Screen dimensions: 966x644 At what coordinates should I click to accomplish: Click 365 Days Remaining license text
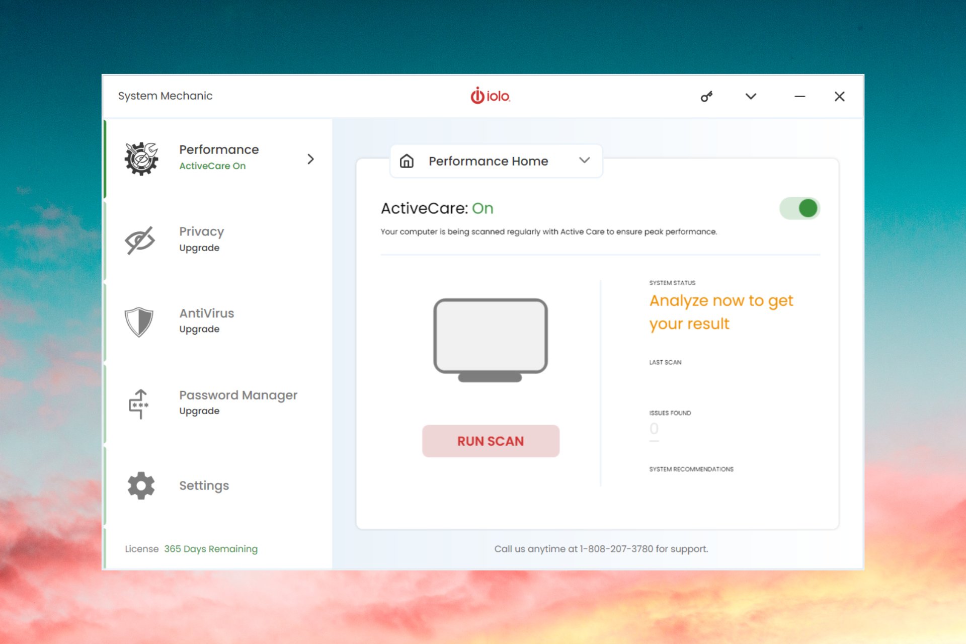click(211, 549)
